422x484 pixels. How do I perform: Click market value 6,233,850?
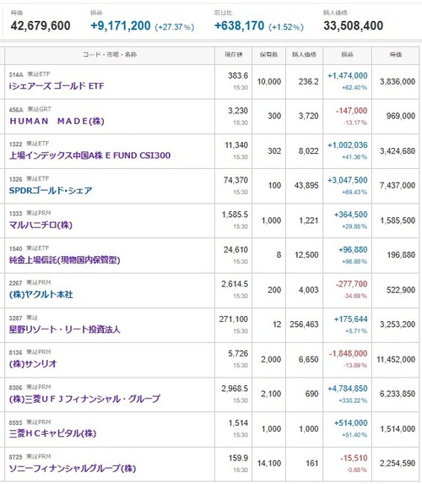click(398, 394)
